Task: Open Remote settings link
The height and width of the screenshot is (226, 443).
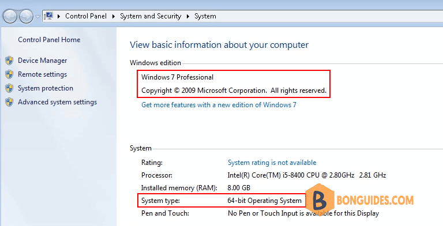Action: [42, 74]
